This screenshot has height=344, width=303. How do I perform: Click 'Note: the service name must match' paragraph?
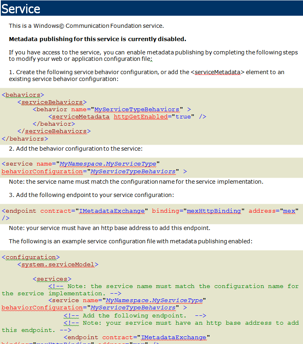tap(136, 182)
